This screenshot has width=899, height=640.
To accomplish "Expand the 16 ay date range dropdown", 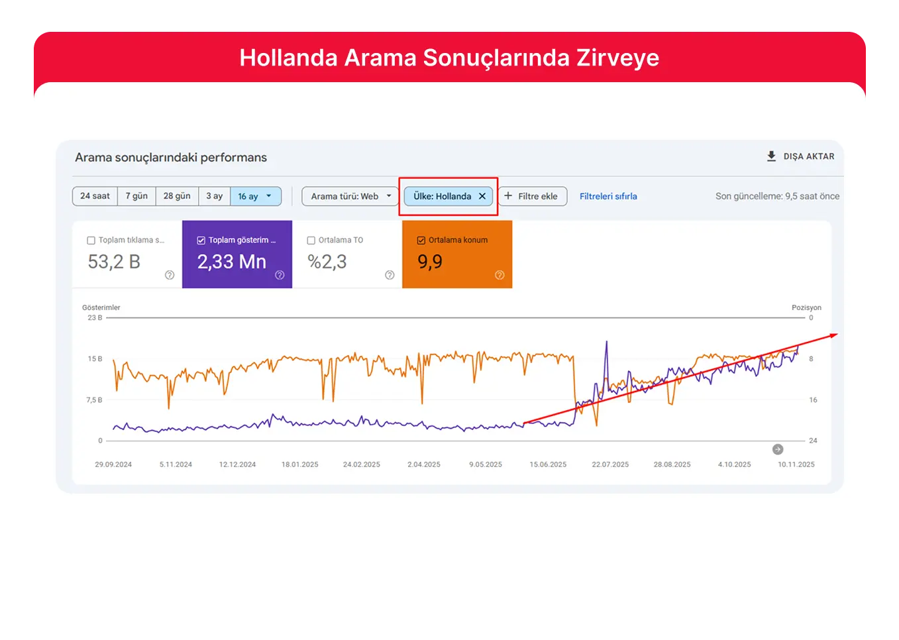I will (x=268, y=196).
